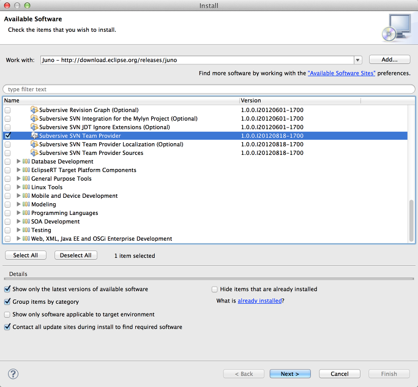Expand the Programming Languages category
The image size is (418, 387).
click(x=18, y=212)
